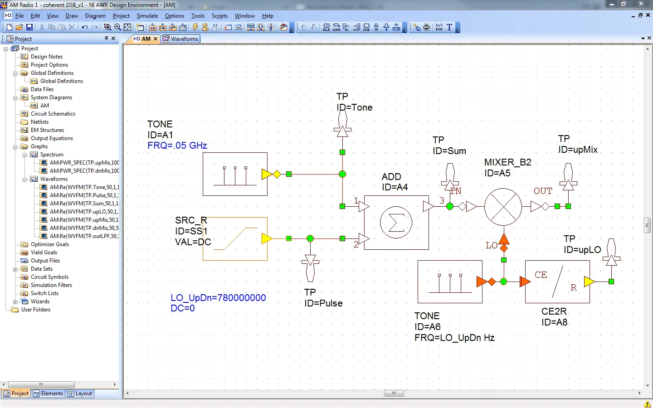This screenshot has width=653, height=408.
Task: Undo the last action
Action: point(85,27)
